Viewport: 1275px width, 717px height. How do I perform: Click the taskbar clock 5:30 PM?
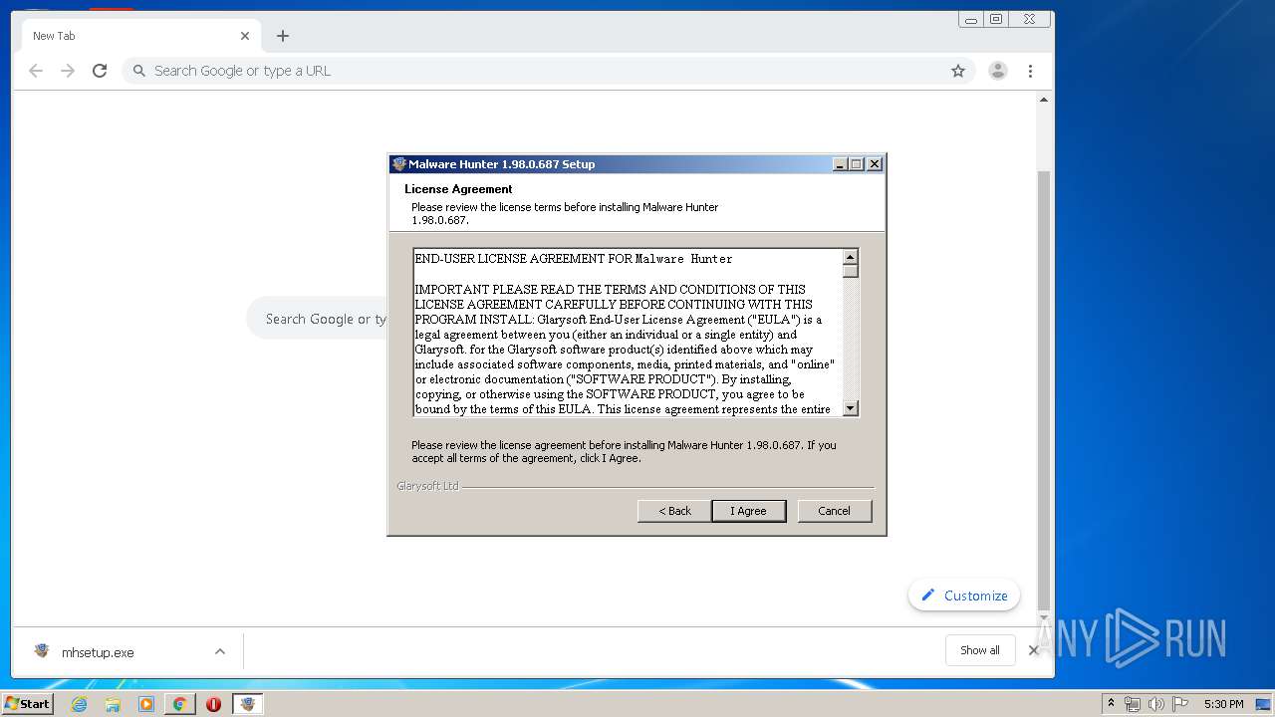pos(1223,704)
